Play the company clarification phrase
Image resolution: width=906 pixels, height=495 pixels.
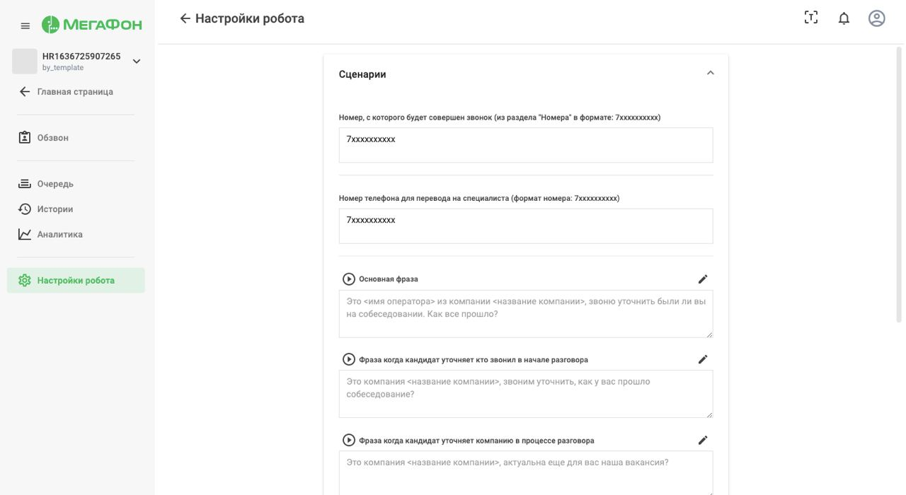point(349,440)
